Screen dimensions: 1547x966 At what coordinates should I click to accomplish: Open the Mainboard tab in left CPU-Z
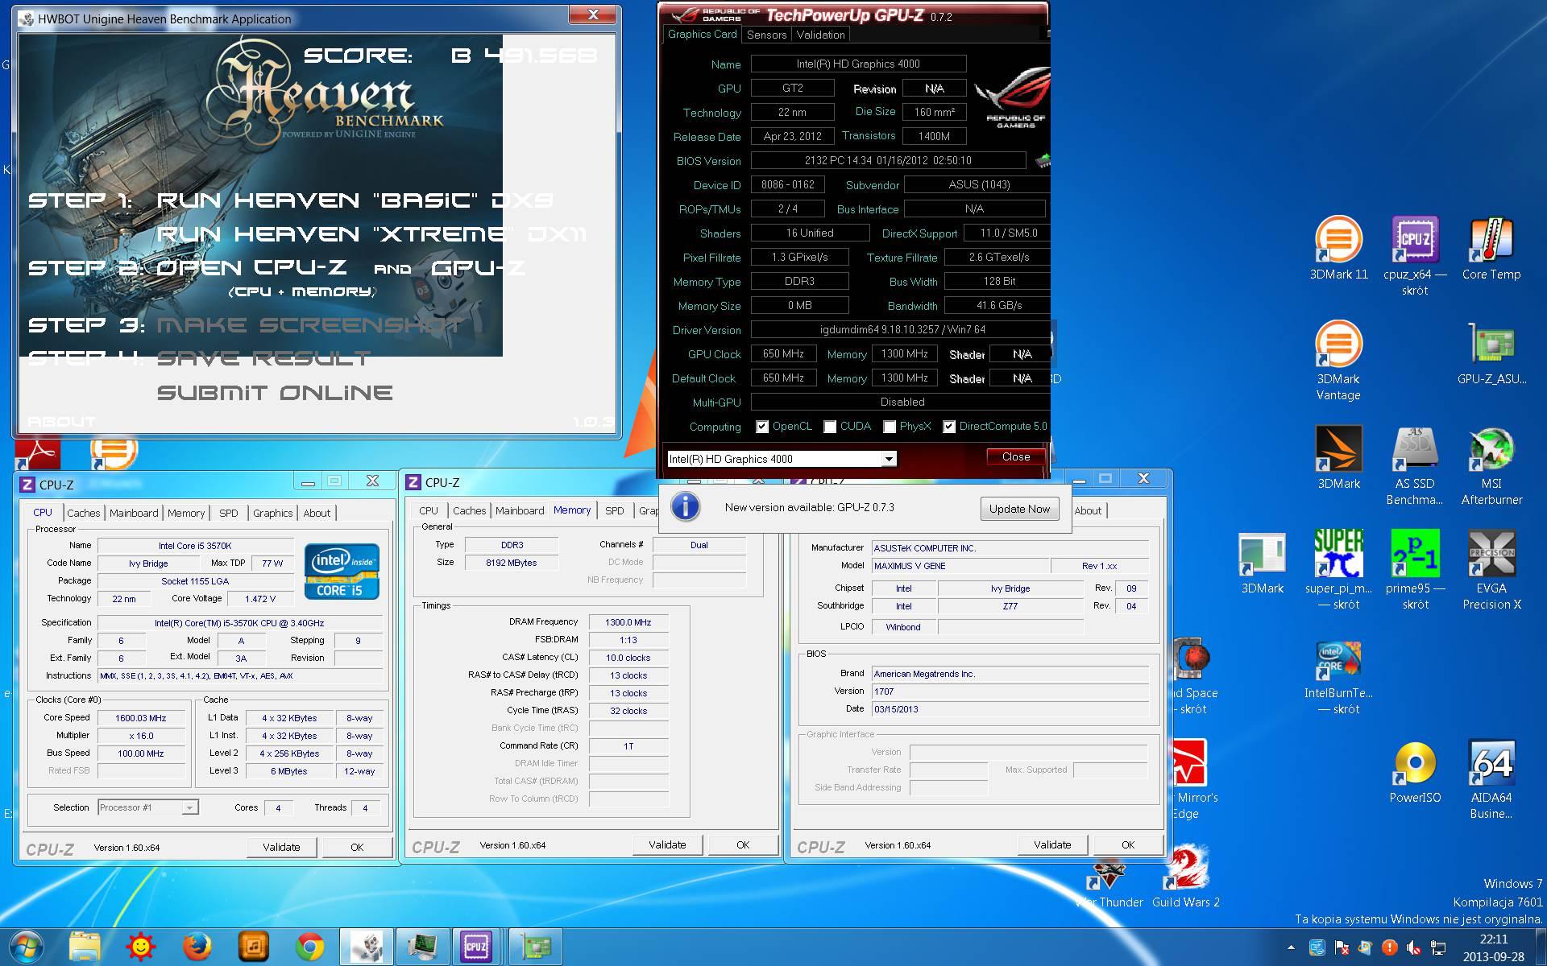(134, 513)
